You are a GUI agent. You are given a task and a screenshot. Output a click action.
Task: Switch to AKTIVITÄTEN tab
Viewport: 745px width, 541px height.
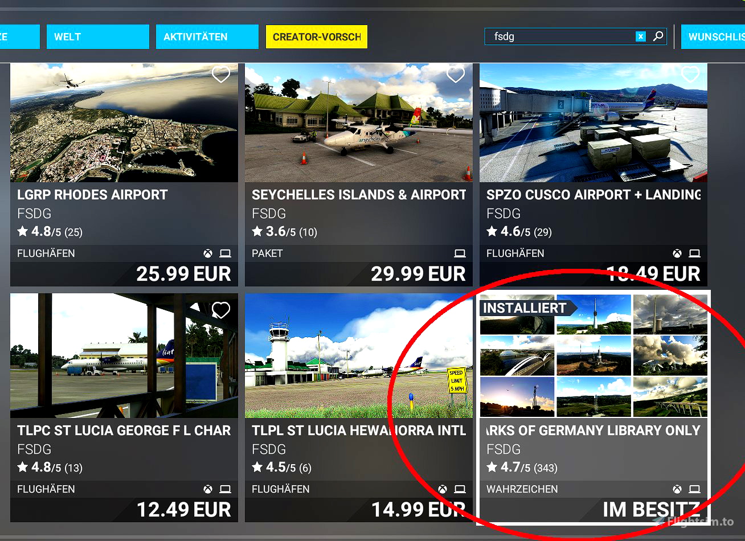pos(207,36)
